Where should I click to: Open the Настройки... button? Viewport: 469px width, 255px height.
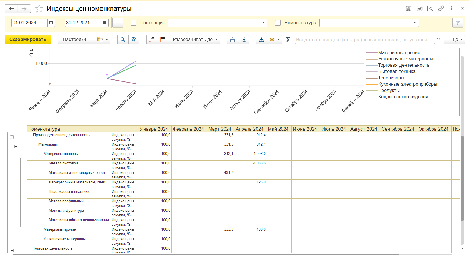[76, 40]
